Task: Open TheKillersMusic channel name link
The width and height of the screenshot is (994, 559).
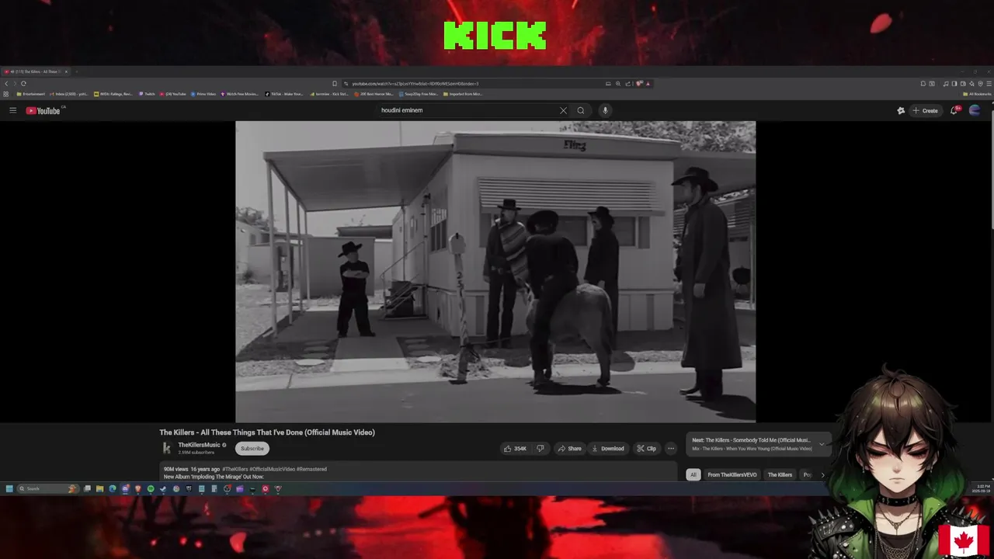Action: [x=199, y=445]
